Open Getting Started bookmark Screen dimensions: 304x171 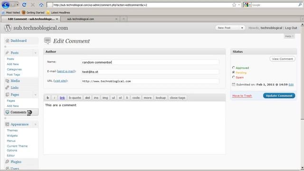[x=33, y=13]
